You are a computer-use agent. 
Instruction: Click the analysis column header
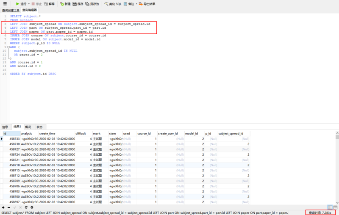[30, 133]
